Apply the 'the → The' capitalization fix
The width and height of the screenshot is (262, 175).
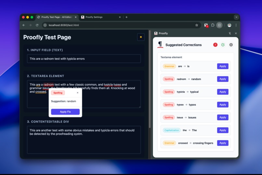[x=223, y=130]
